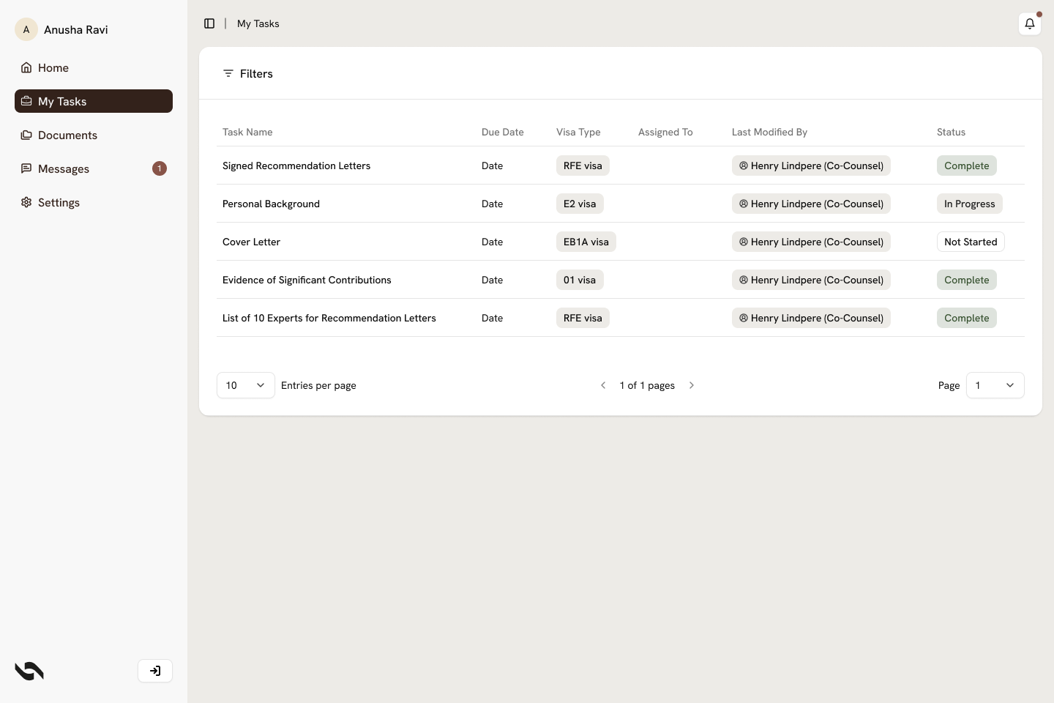
Task: Open the Page number dropdown
Action: click(x=995, y=385)
